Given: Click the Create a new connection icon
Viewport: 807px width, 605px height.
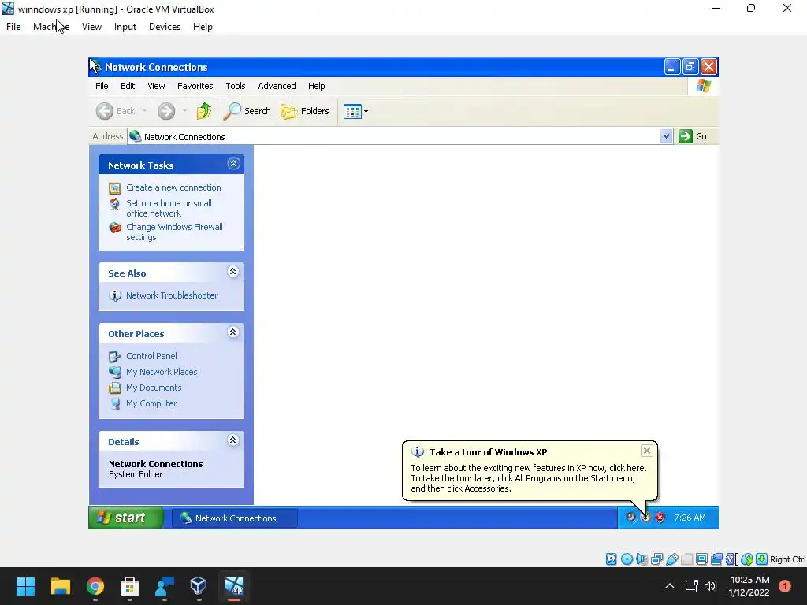Looking at the screenshot, I should (x=115, y=188).
